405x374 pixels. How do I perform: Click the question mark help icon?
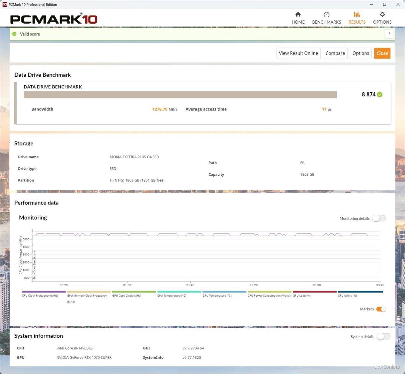(389, 34)
